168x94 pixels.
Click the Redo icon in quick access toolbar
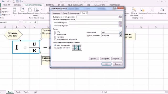click(x=8, y=2)
